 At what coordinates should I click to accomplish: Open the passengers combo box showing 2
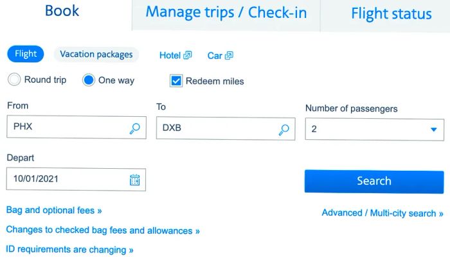tap(375, 130)
